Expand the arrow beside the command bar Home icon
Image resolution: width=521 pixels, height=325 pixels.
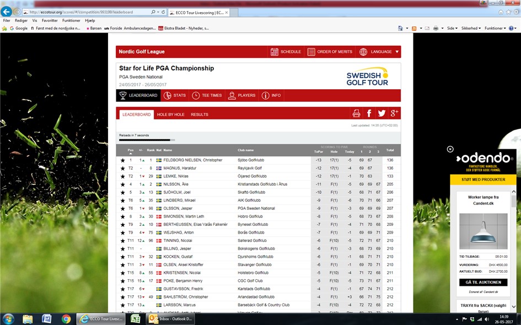407,29
